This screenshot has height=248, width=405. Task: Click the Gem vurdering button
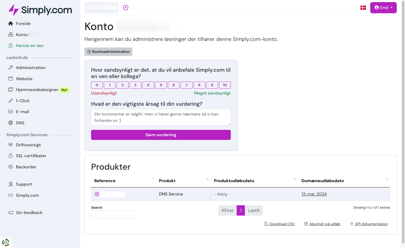tap(161, 135)
